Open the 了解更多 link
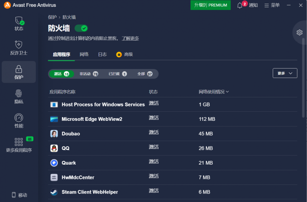Screen dimensions: 307x202 click(130, 38)
